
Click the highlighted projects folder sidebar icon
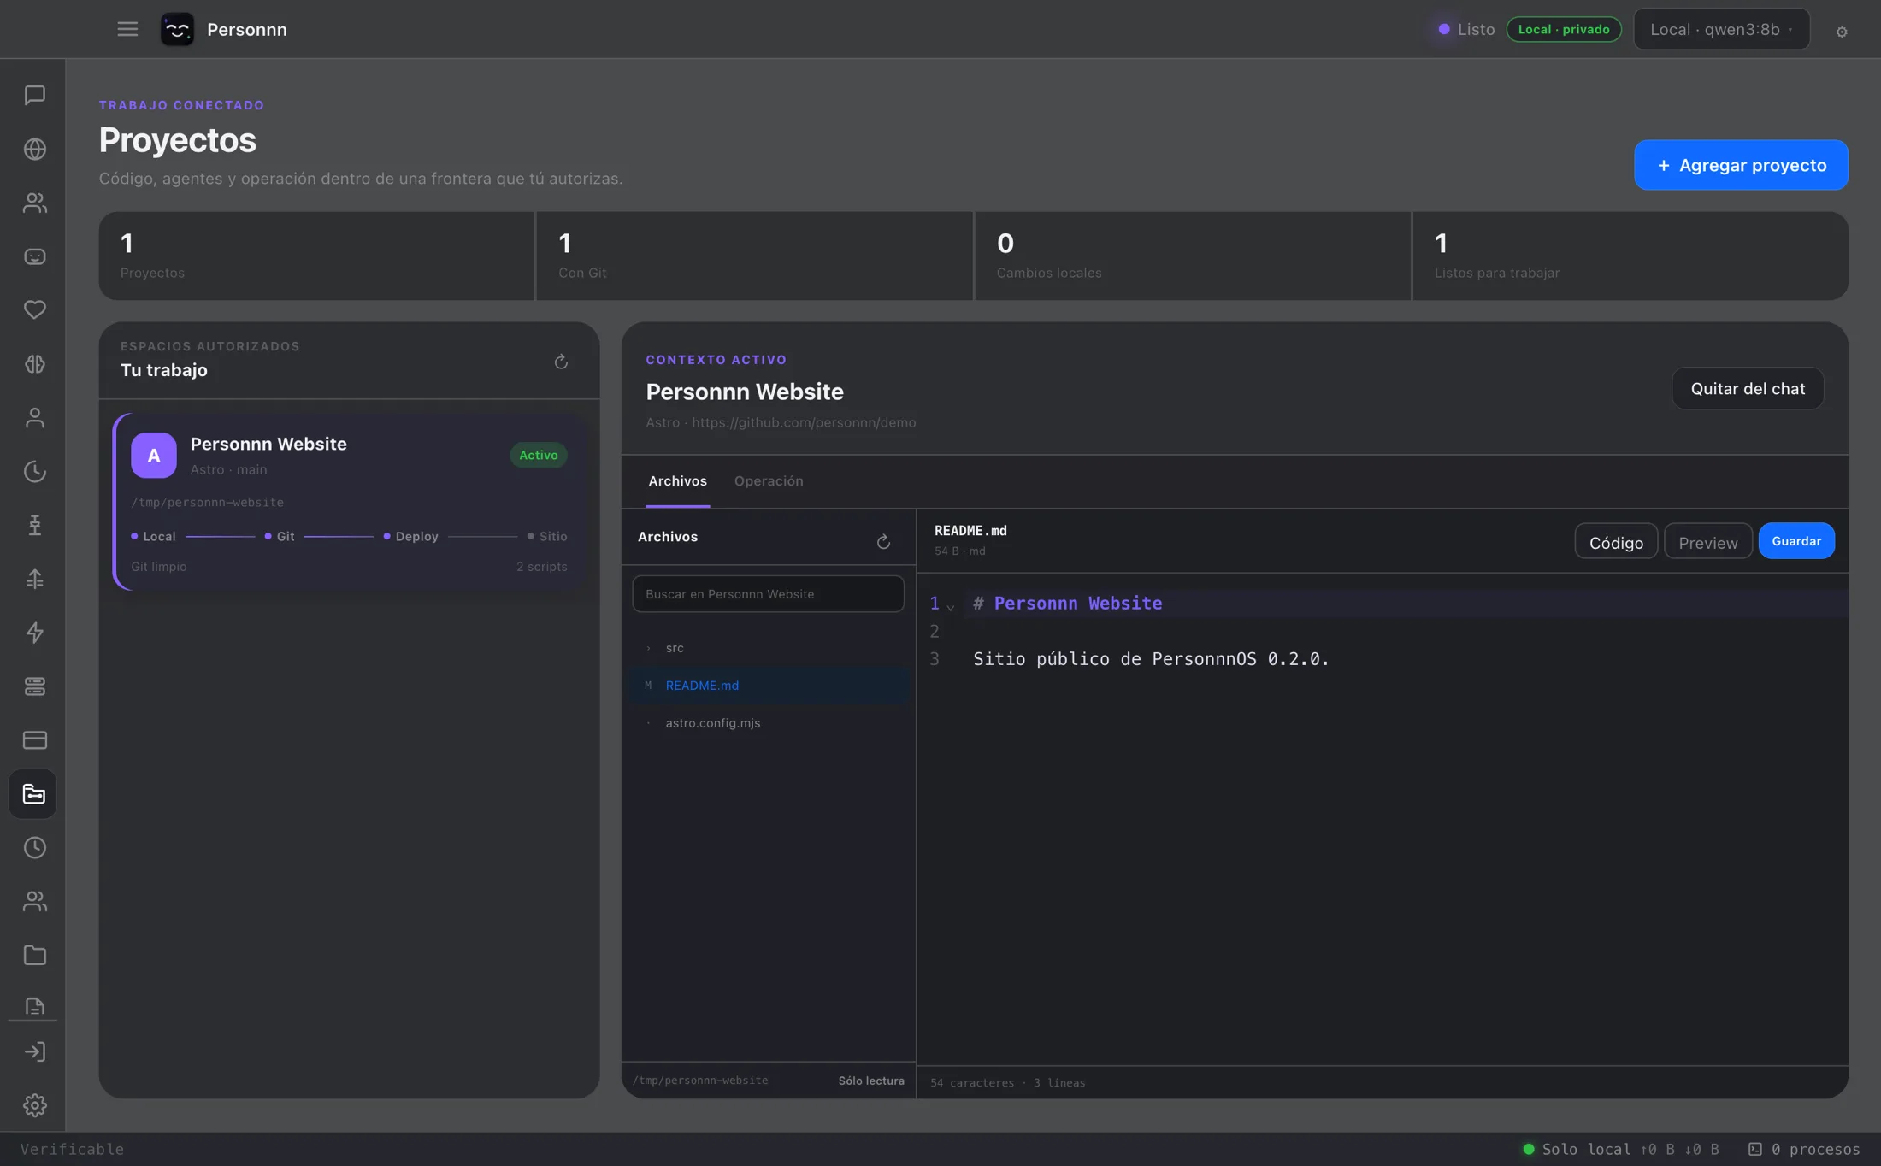coord(33,794)
